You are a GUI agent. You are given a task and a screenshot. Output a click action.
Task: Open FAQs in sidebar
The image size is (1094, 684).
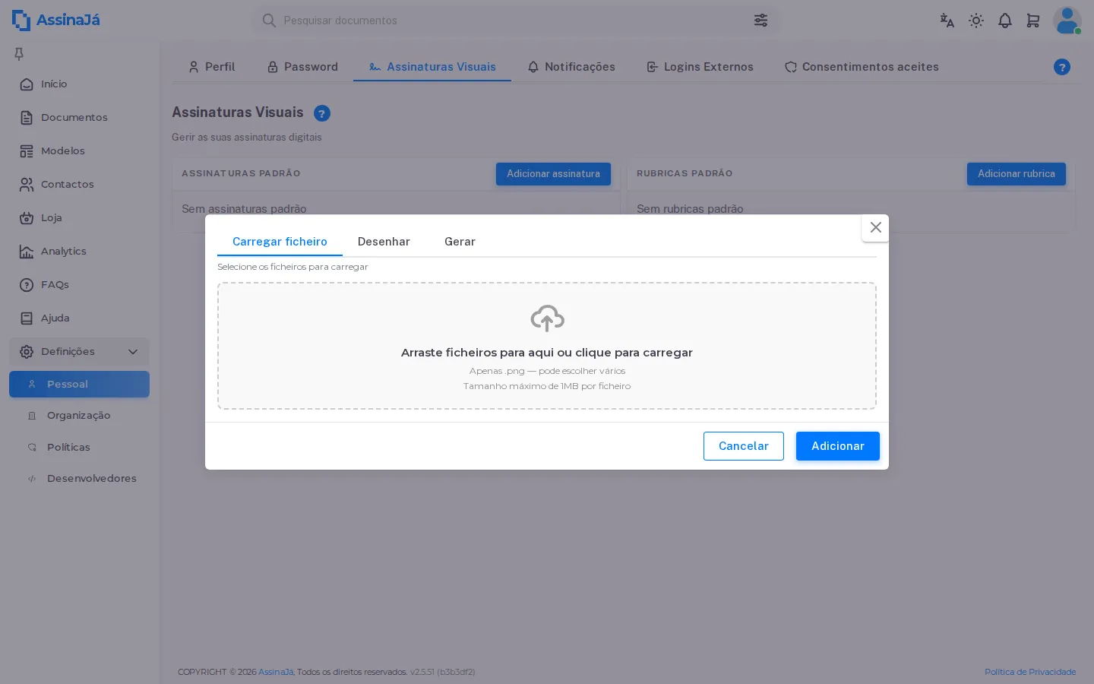(79, 285)
